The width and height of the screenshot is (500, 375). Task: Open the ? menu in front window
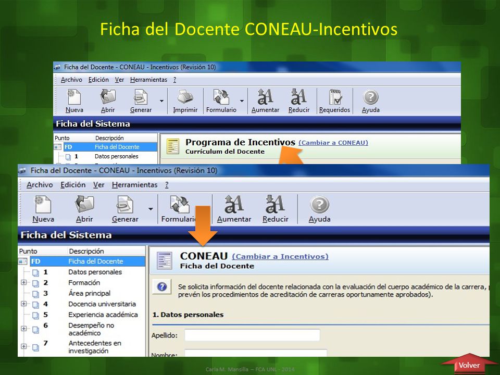coord(167,185)
